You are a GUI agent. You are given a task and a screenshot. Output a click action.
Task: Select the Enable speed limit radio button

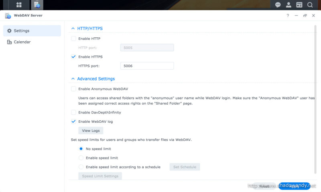click(x=81, y=158)
